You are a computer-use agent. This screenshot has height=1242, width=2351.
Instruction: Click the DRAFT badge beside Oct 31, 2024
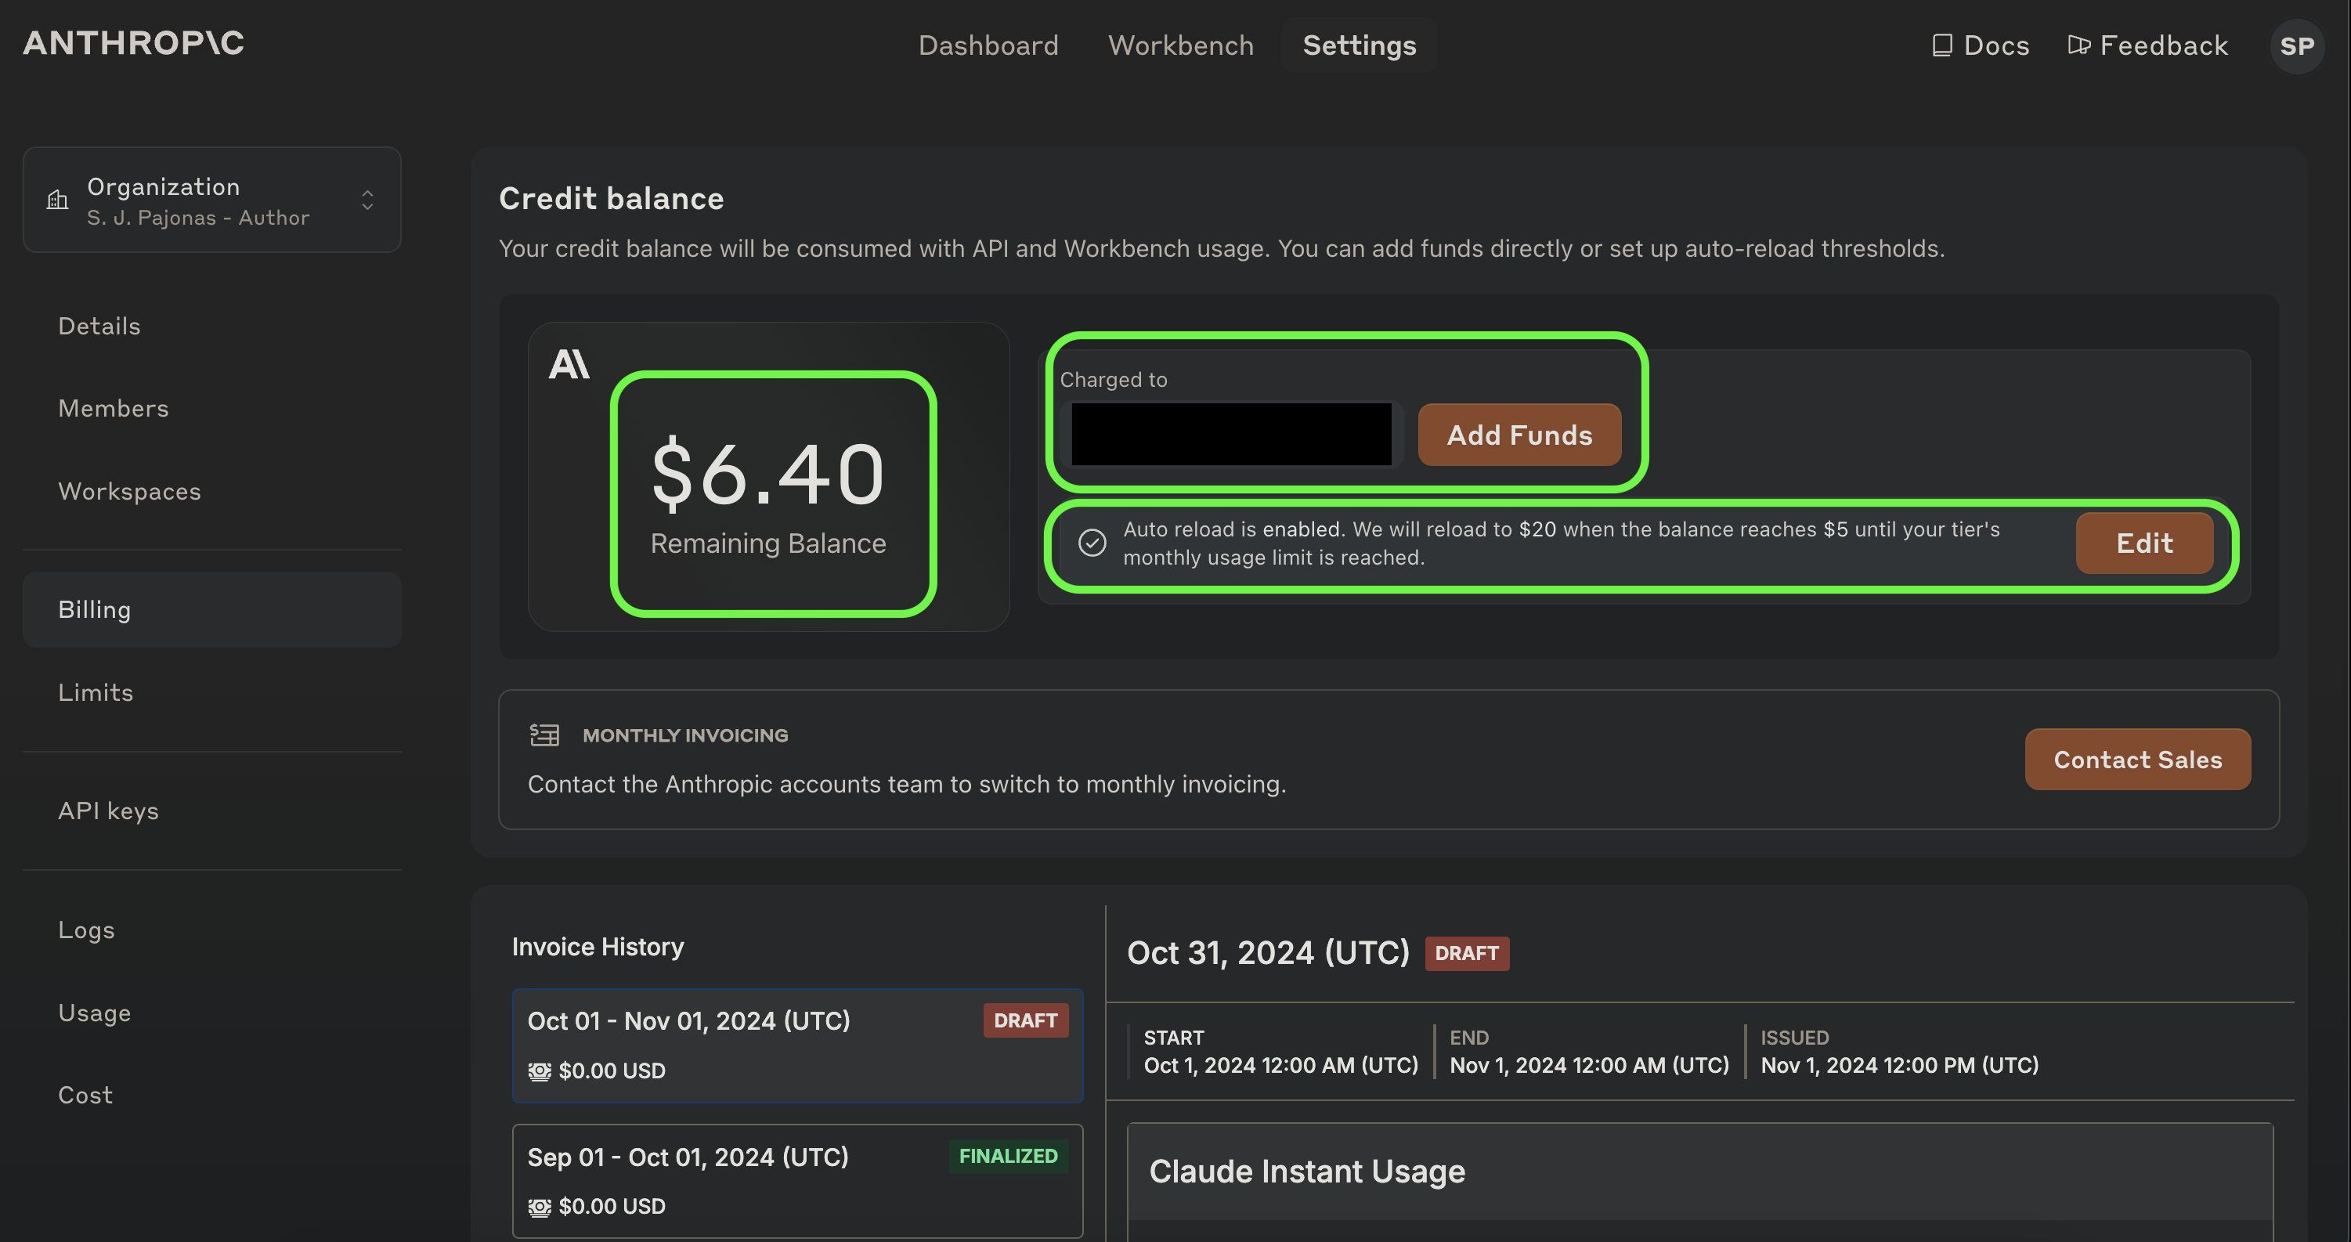(1467, 954)
